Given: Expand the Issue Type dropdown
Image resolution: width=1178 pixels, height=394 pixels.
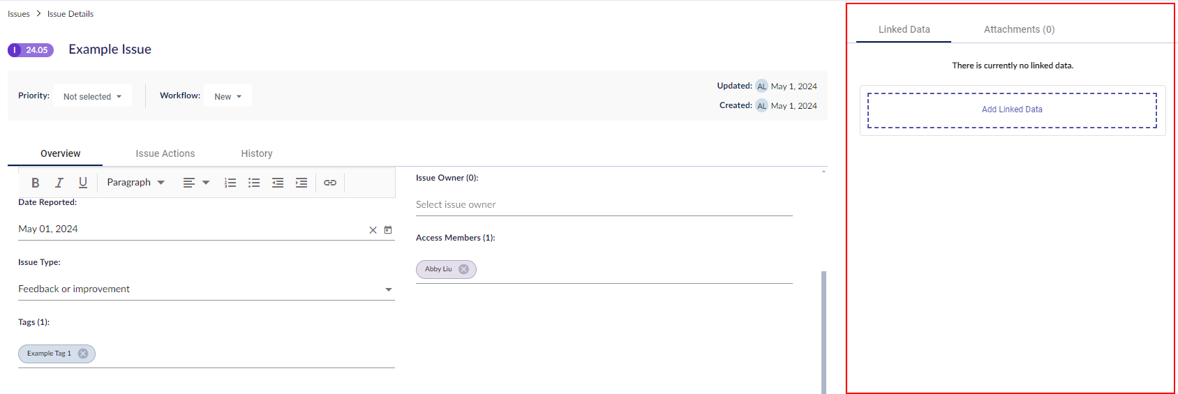Looking at the screenshot, I should (389, 289).
